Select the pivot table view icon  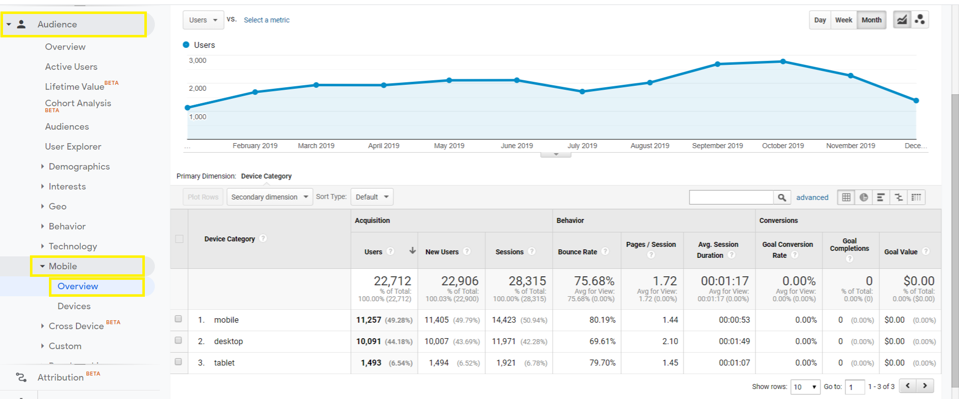(916, 198)
